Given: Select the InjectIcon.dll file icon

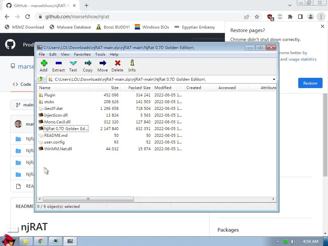Looking at the screenshot, I should click(x=41, y=115).
